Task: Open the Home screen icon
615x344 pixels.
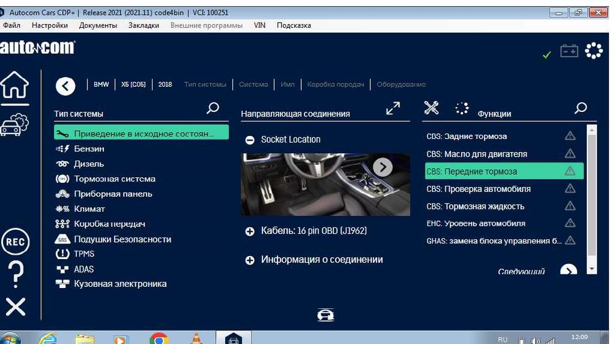Action: pos(15,85)
